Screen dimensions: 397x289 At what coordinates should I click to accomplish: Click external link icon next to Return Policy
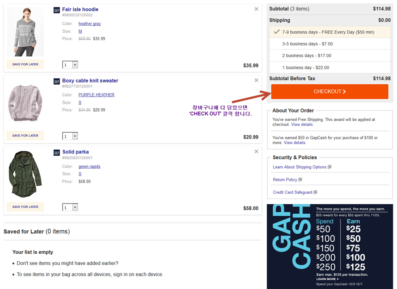click(300, 180)
